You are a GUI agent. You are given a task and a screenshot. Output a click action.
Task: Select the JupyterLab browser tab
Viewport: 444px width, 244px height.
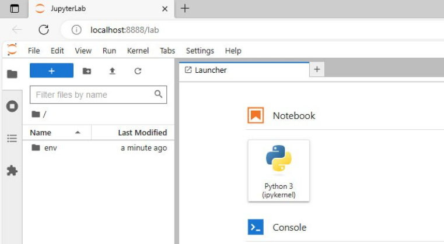(x=102, y=9)
